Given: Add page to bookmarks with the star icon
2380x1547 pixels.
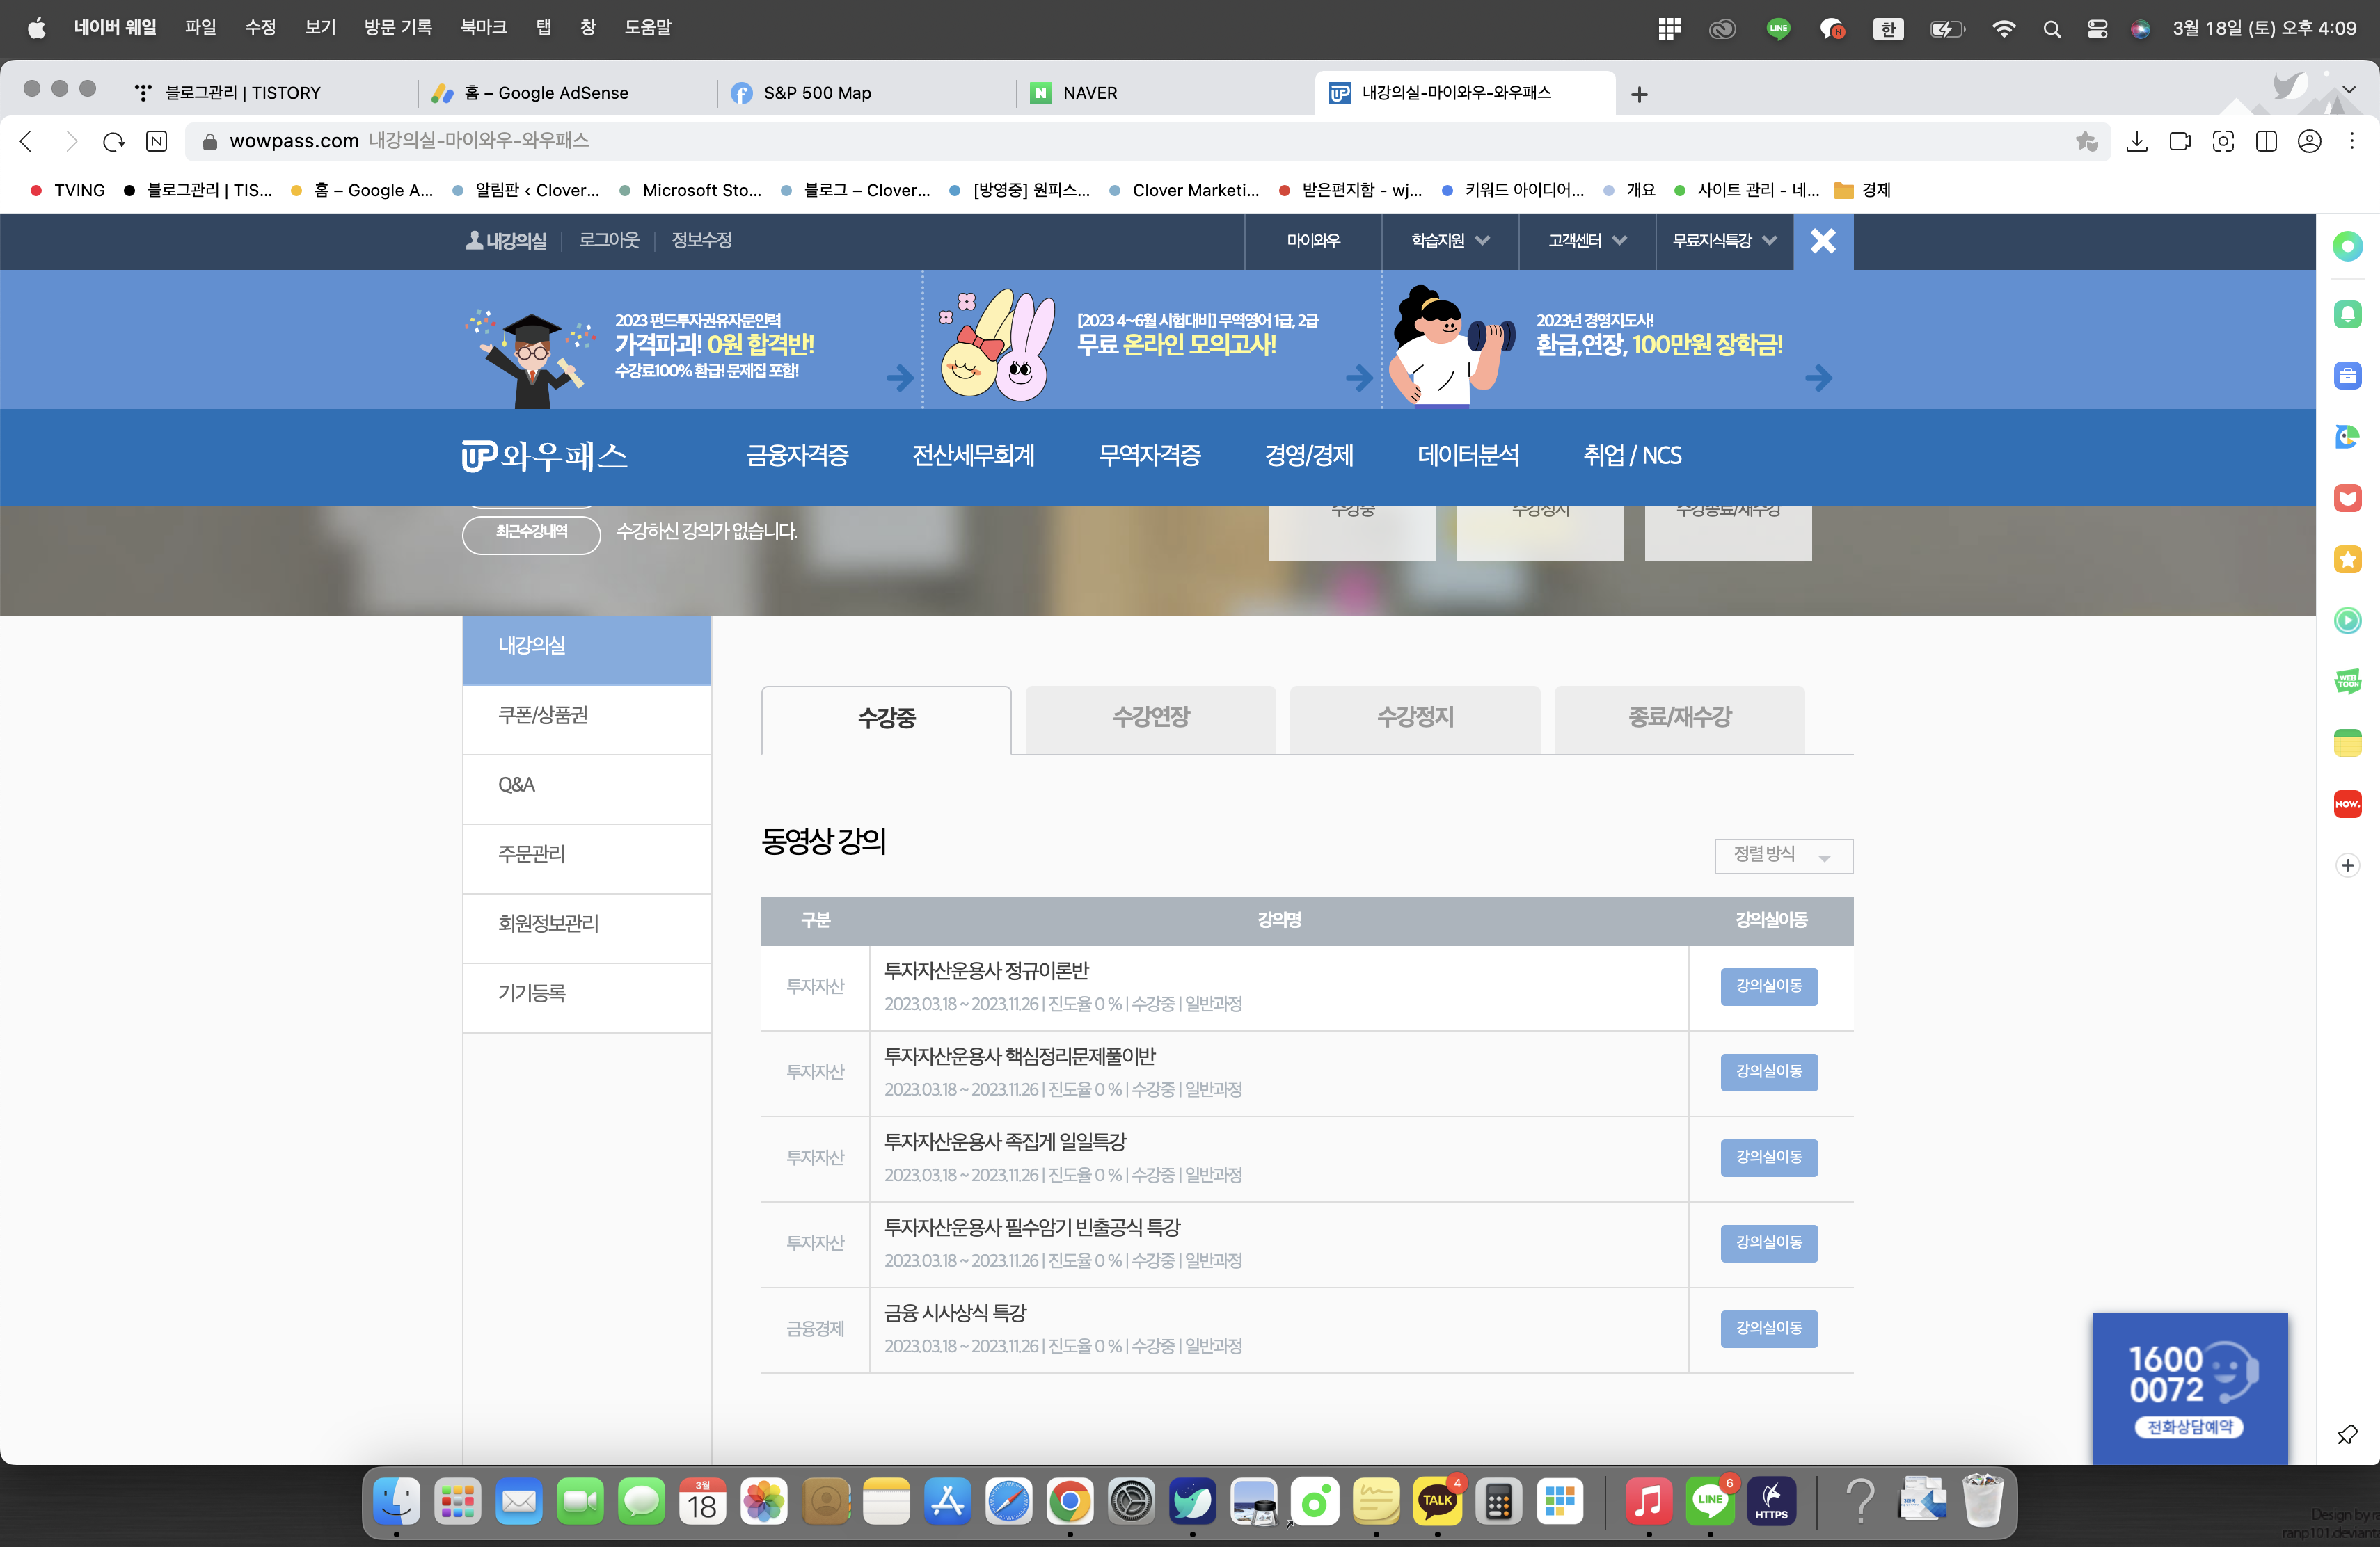Looking at the screenshot, I should [x=2086, y=142].
